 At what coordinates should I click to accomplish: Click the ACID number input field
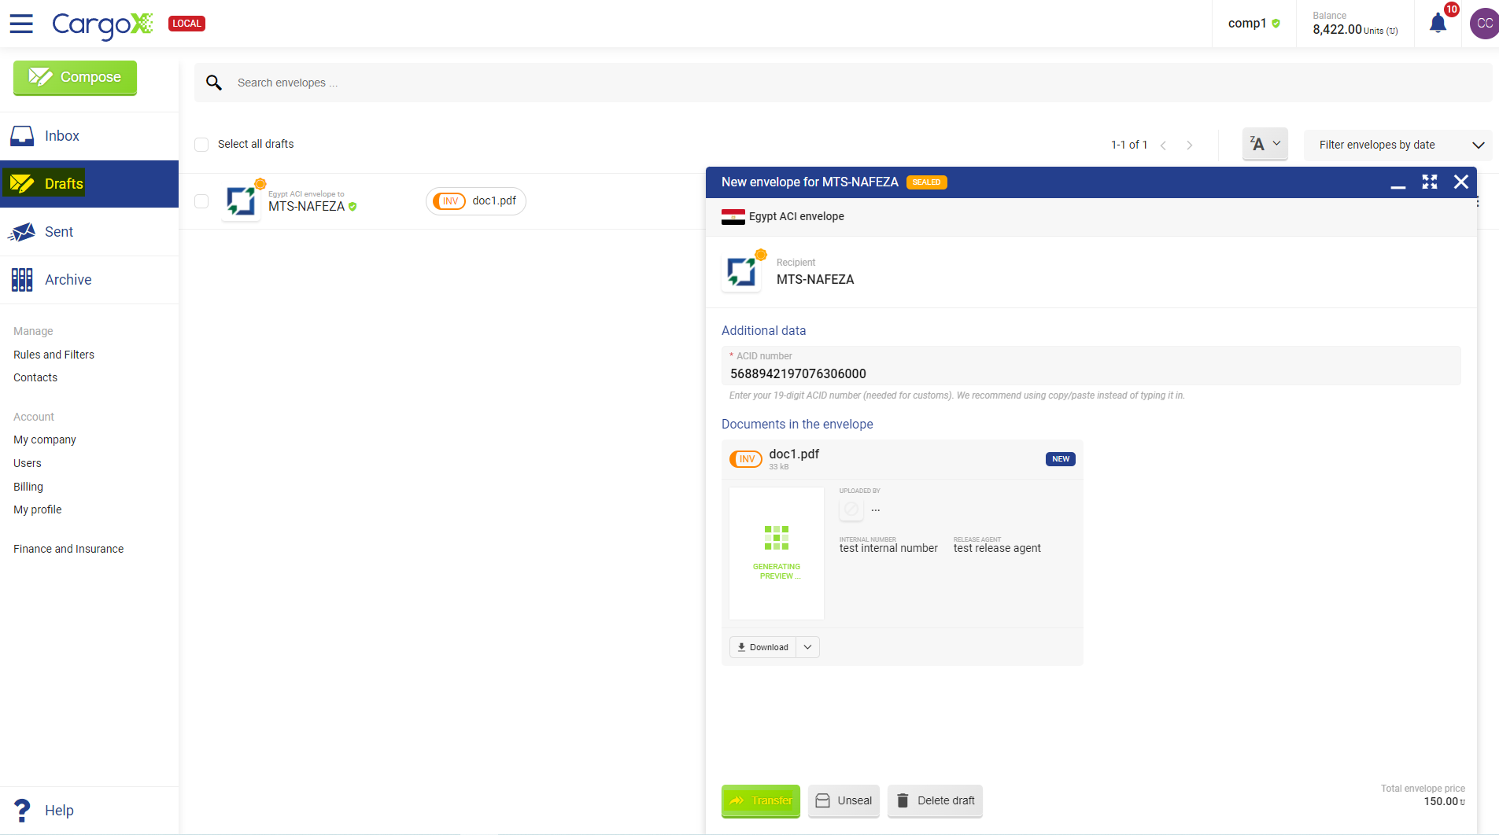coord(1091,373)
